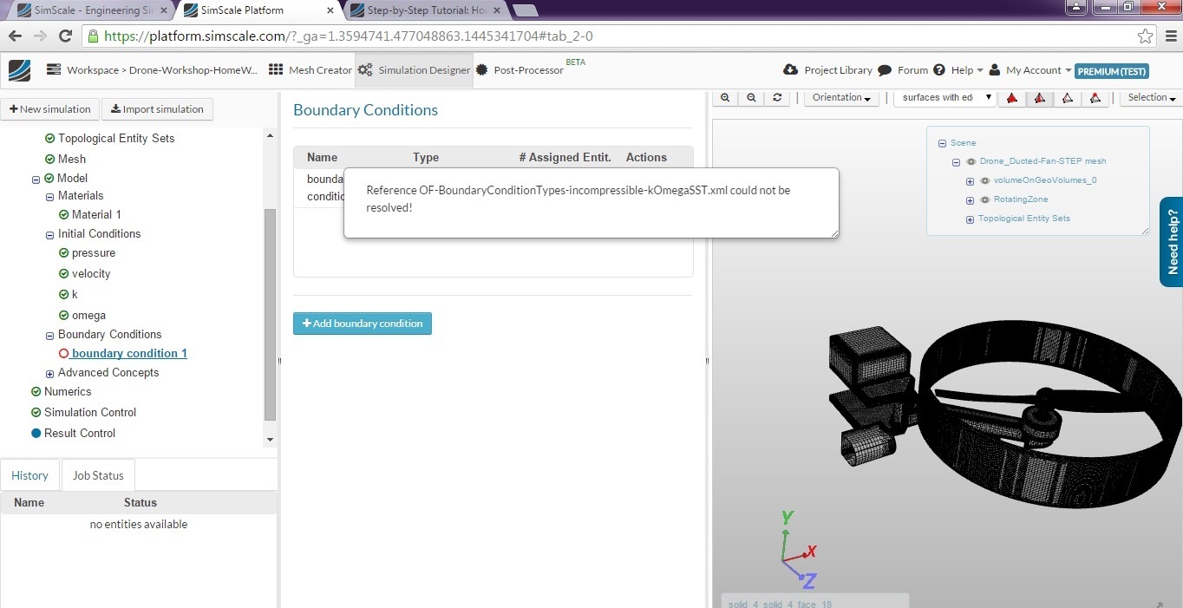Click the Forum speech bubble icon
The image size is (1183, 608).
(x=885, y=70)
